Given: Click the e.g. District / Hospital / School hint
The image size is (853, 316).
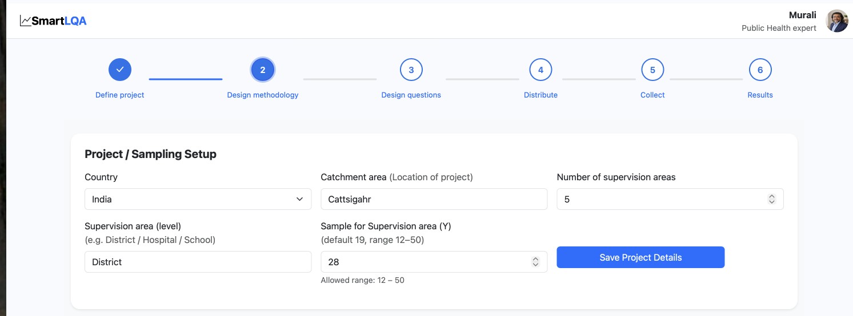Looking at the screenshot, I should tap(150, 240).
